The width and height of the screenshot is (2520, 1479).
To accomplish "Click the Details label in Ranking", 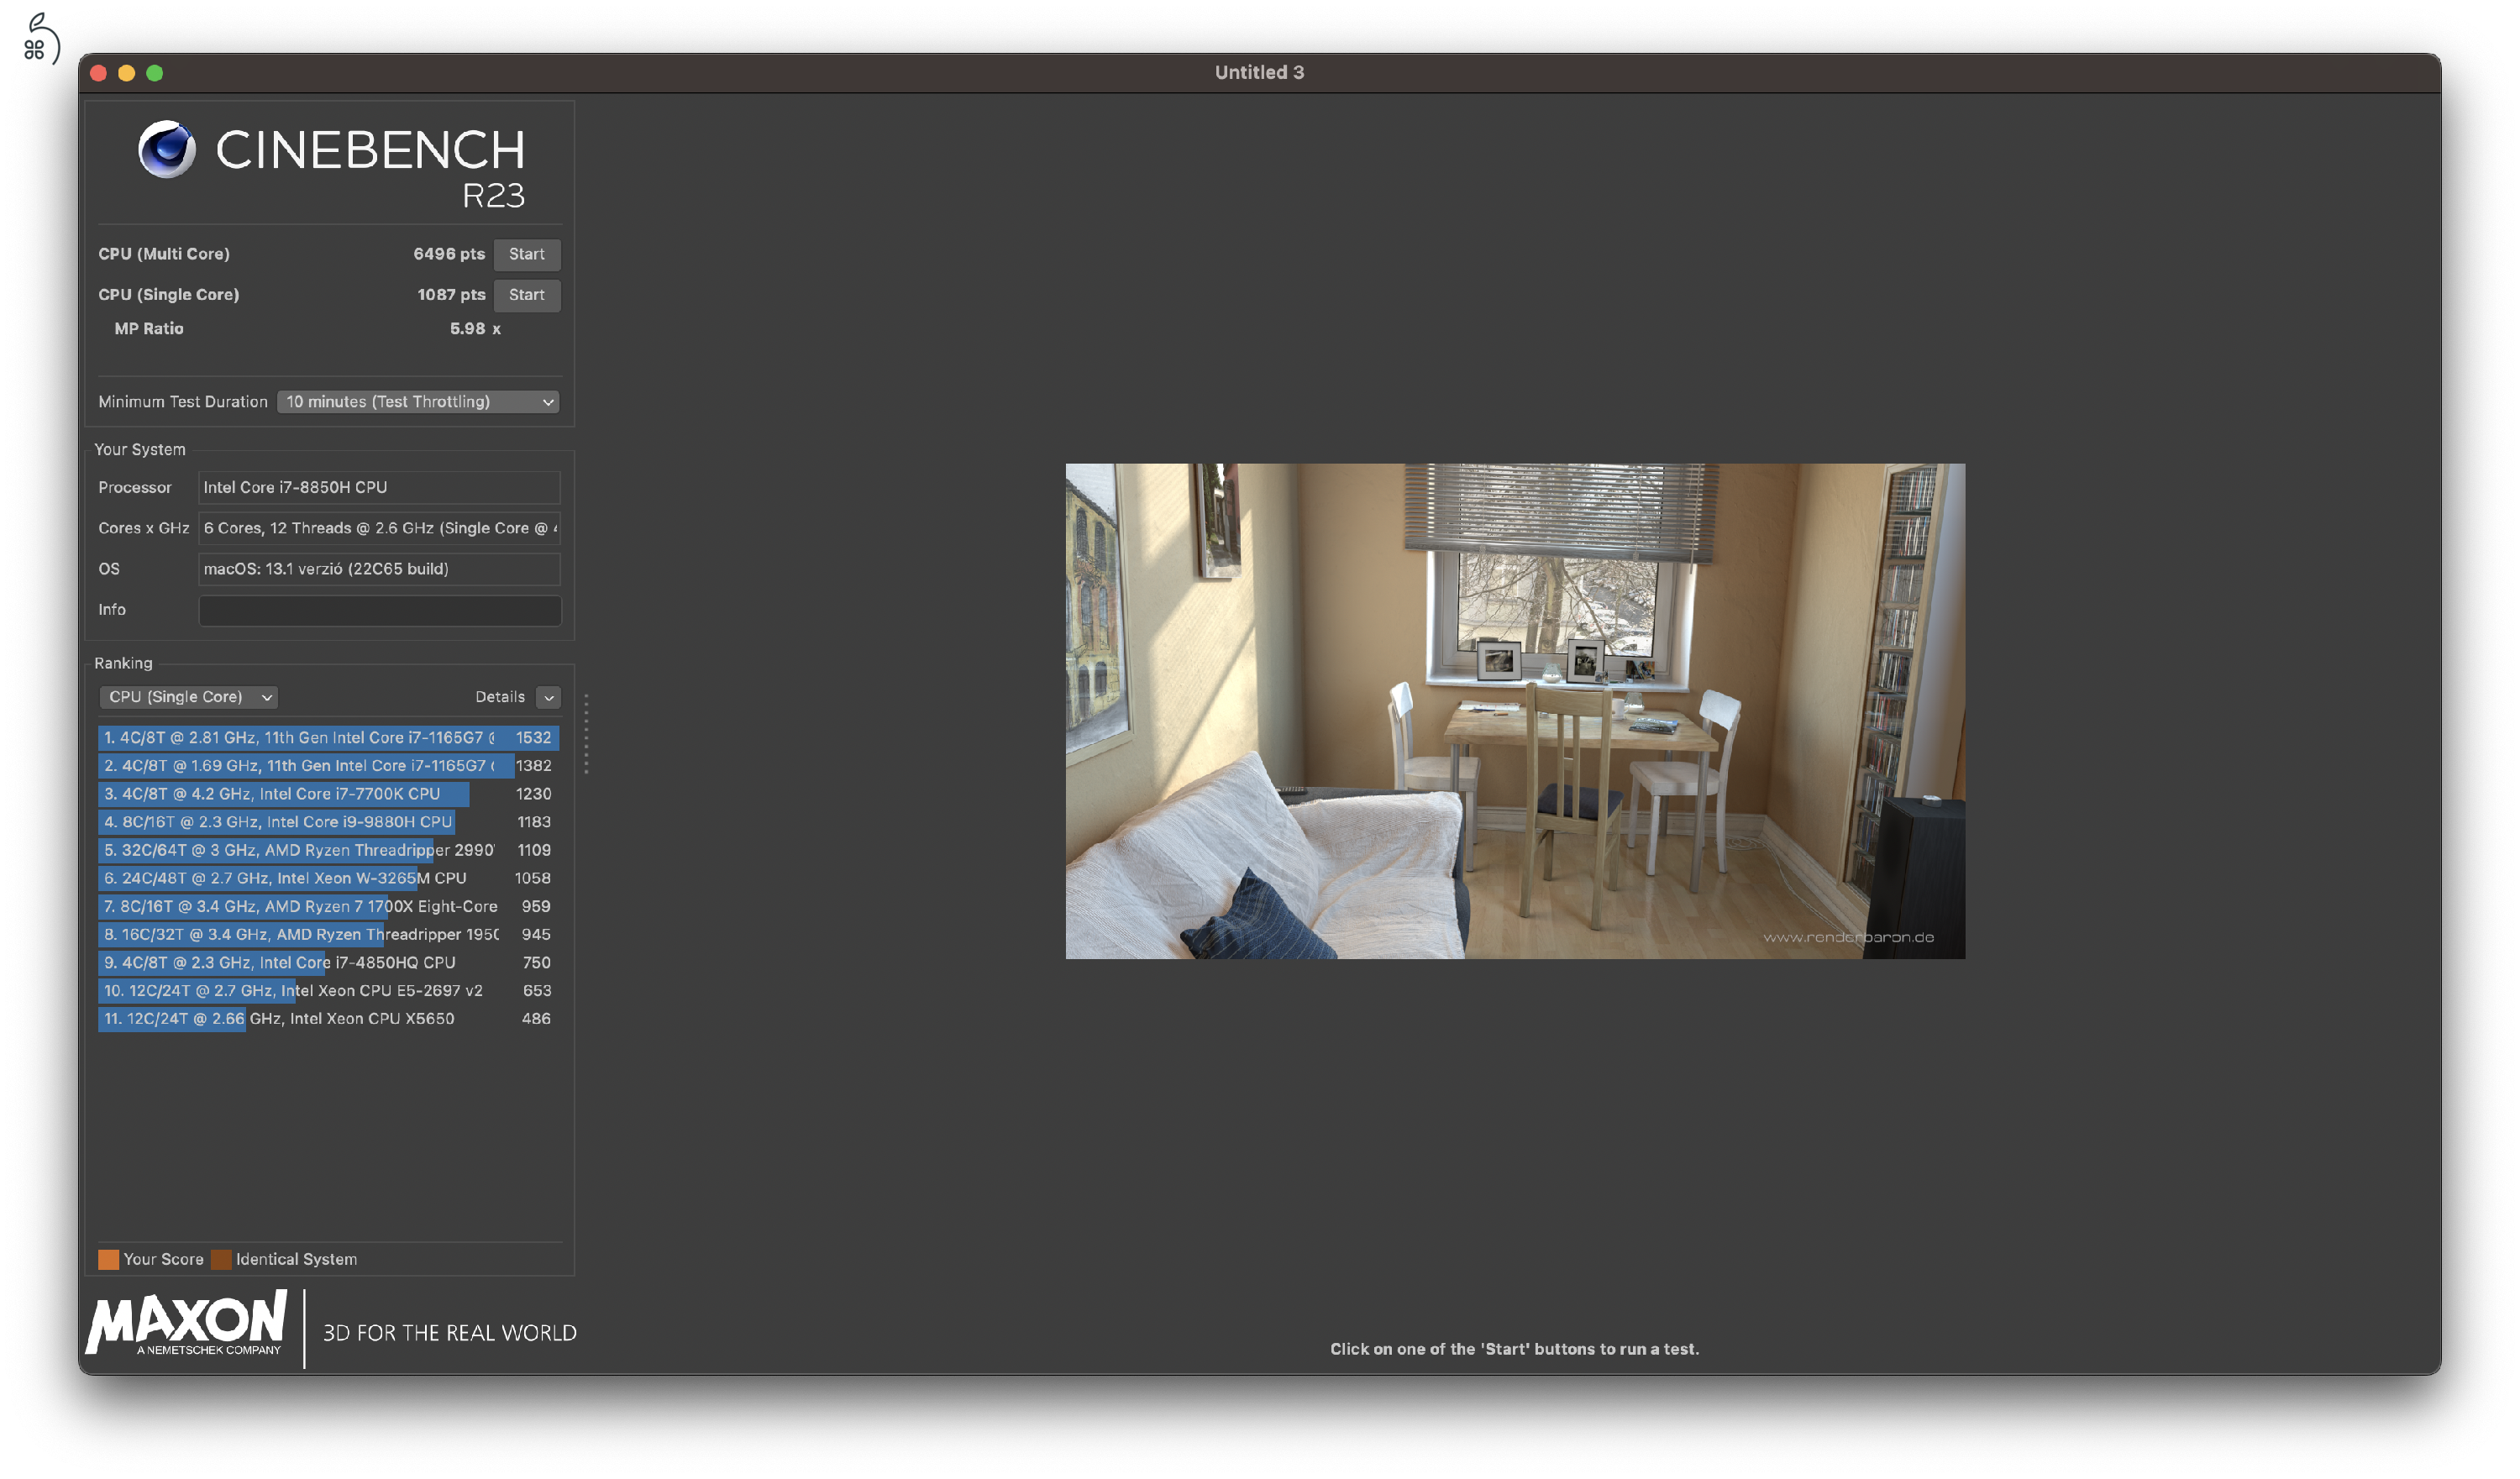I will [x=500, y=697].
